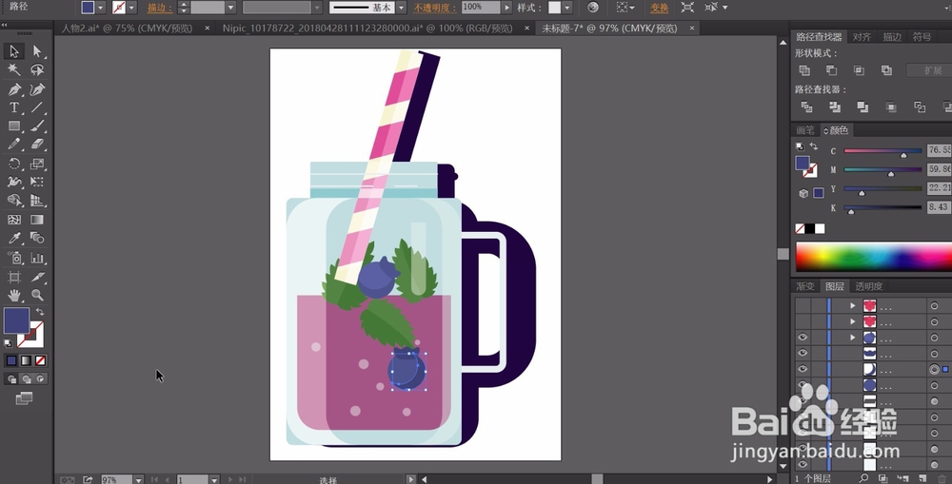Image resolution: width=952 pixels, height=484 pixels.
Task: Open the 对齐 panel tab
Action: click(863, 37)
